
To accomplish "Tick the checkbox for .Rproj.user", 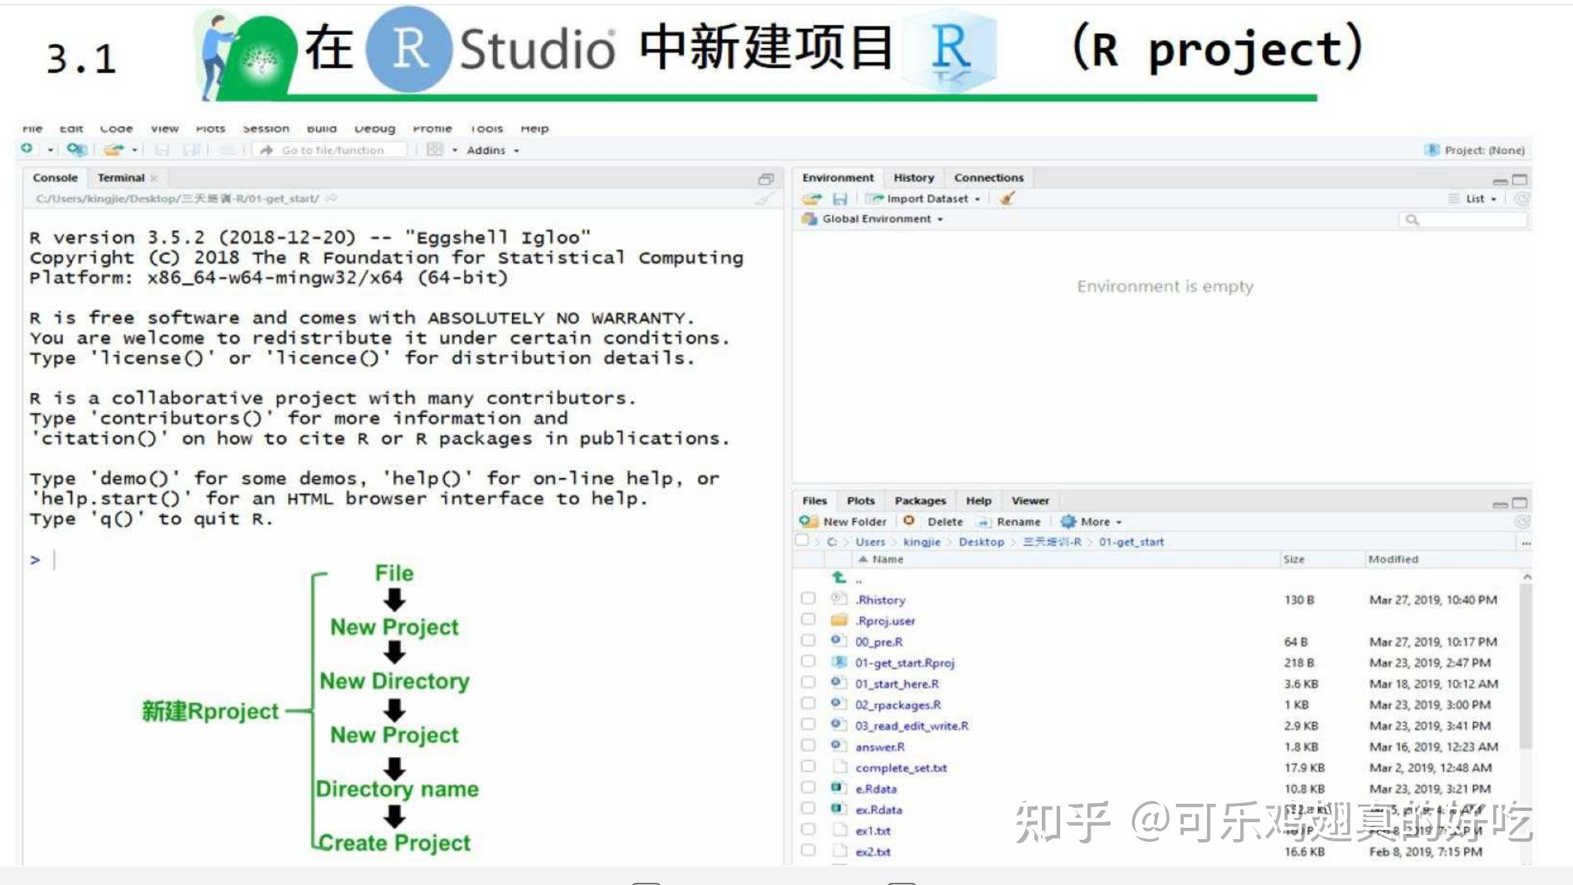I will (x=808, y=619).
